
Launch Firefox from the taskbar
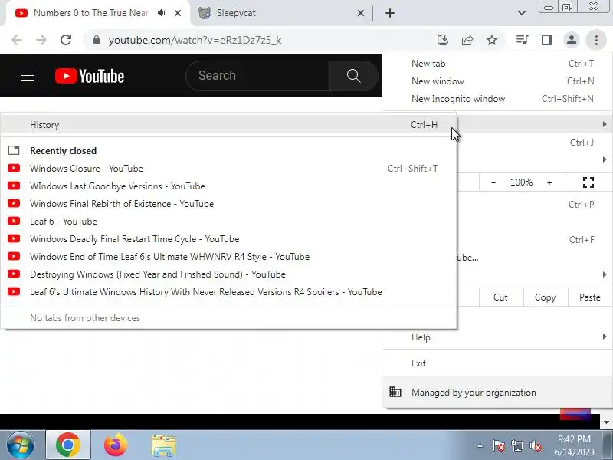point(116,445)
